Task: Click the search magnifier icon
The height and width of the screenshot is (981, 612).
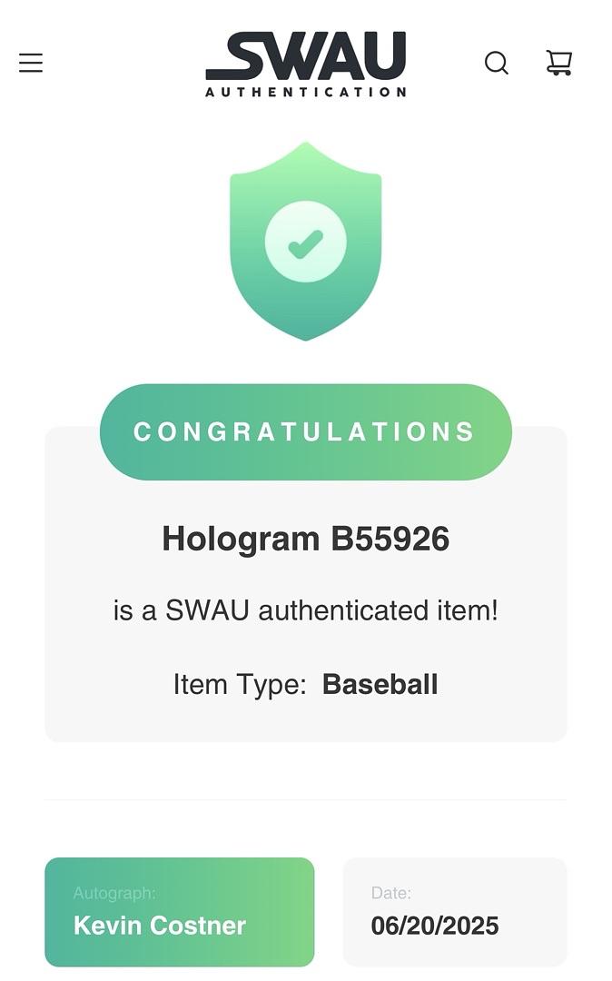Action: tap(496, 63)
